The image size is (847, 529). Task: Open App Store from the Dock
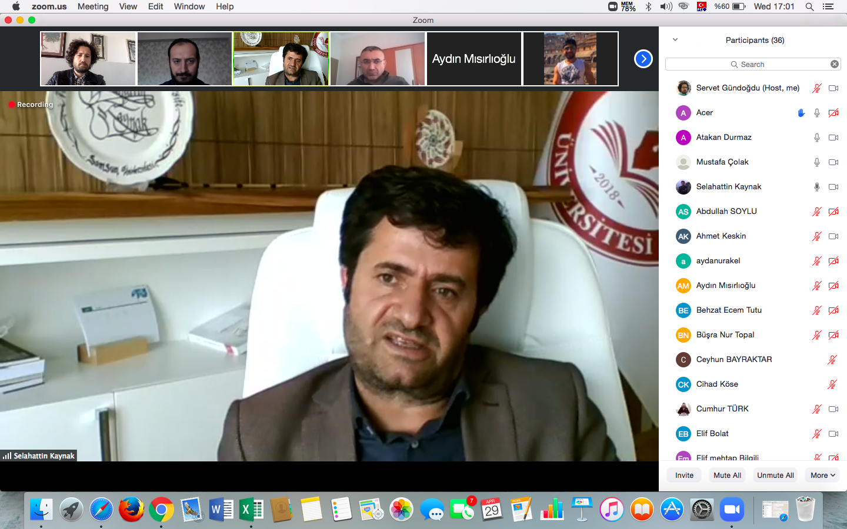click(672, 510)
